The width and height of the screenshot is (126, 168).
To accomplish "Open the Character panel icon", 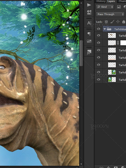I will click(89, 23).
